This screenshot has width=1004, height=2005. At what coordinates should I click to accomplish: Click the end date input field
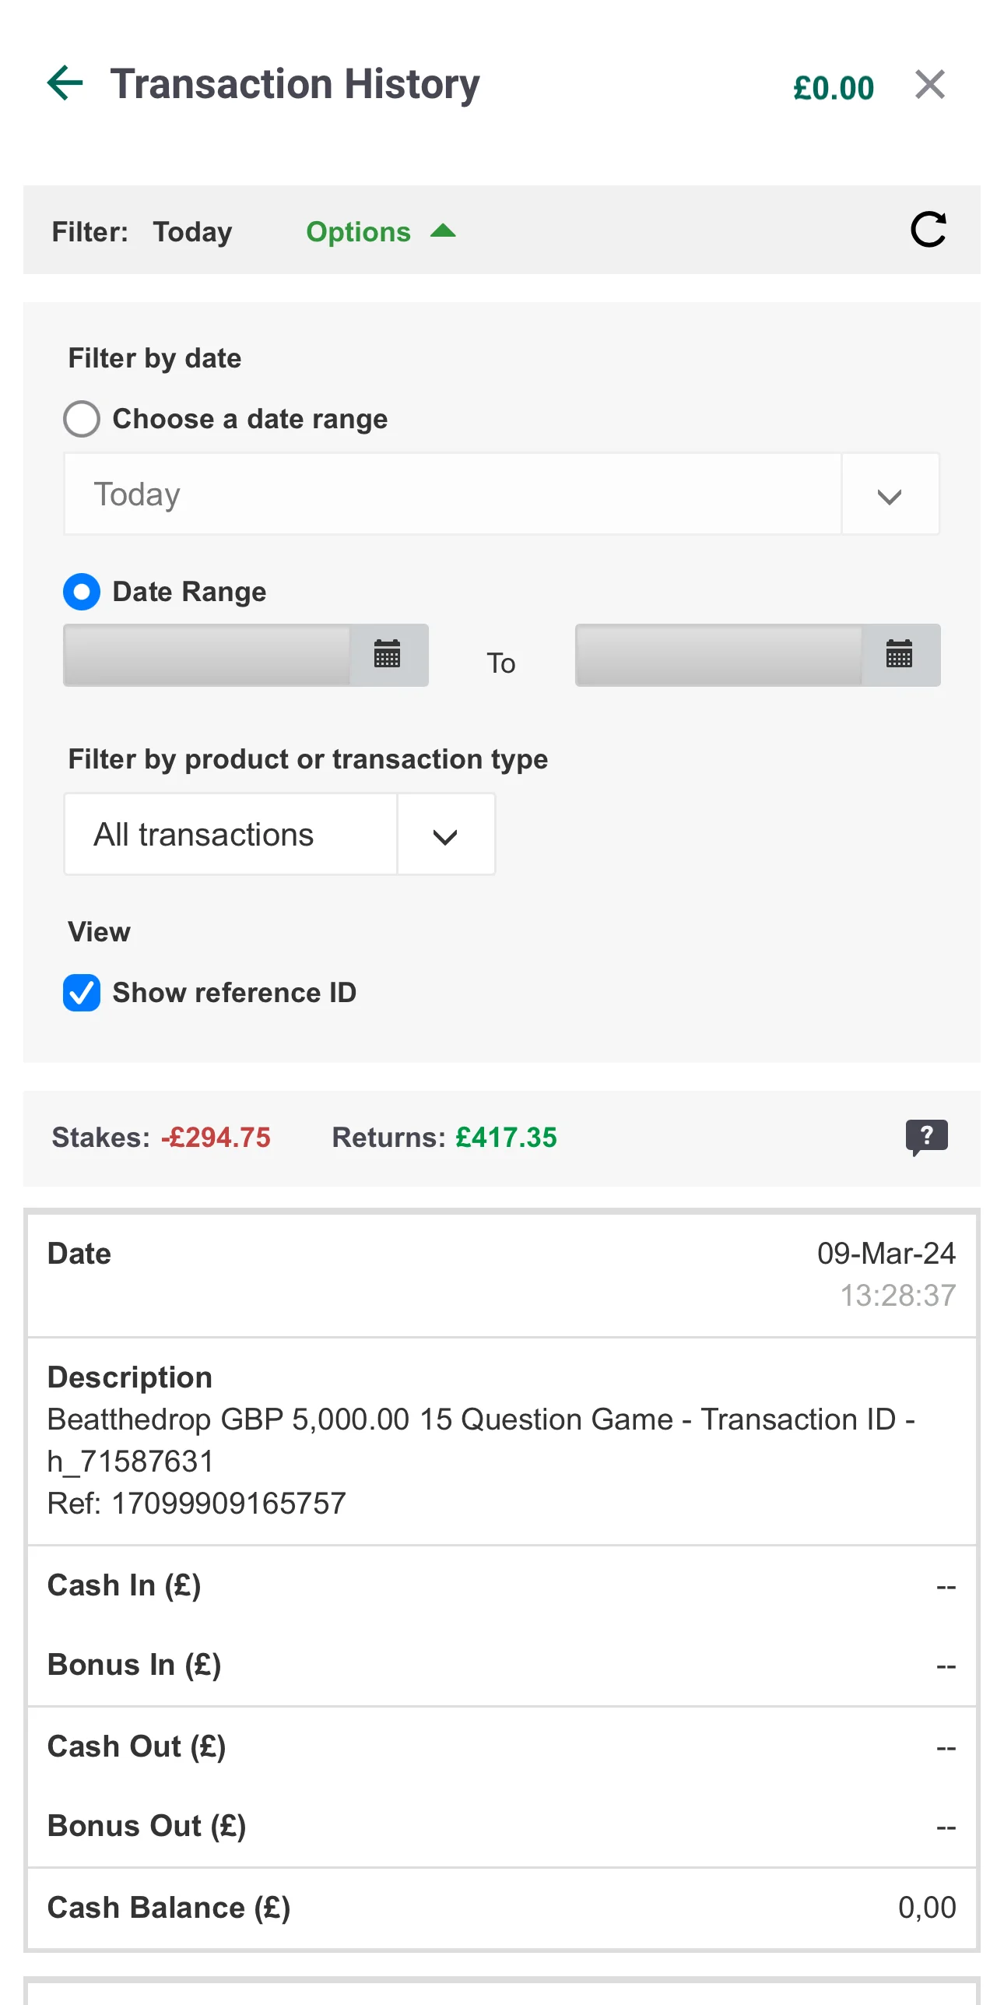coord(718,655)
